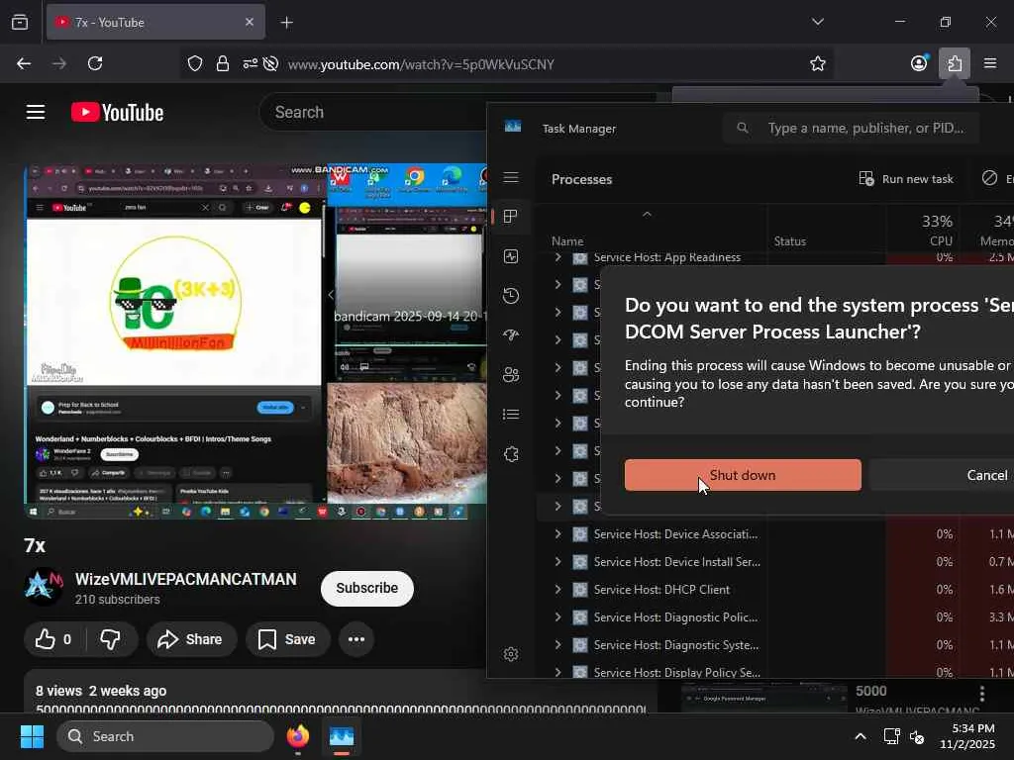Open WizeVMLIVEPACMANCATMAN channel avatar

pyautogui.click(x=44, y=587)
